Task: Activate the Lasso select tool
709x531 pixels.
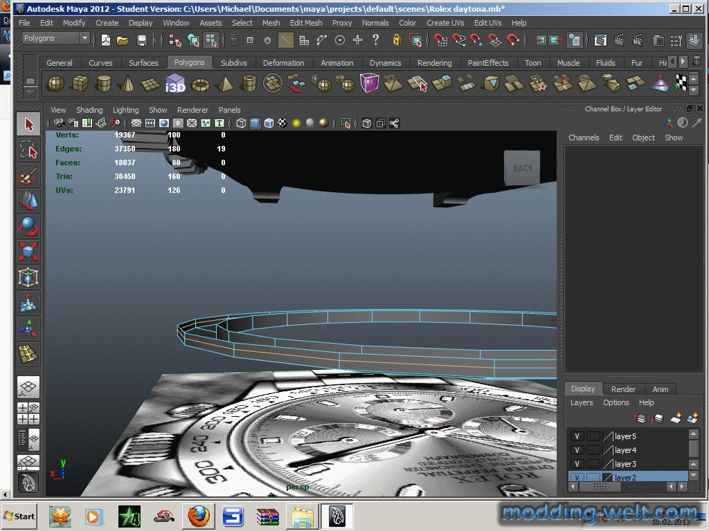Action: pos(28,150)
